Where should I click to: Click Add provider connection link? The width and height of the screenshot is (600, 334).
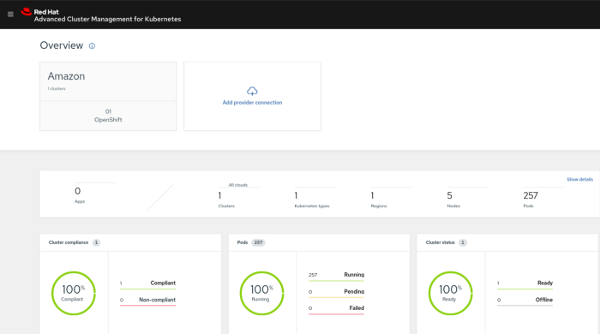coord(252,103)
